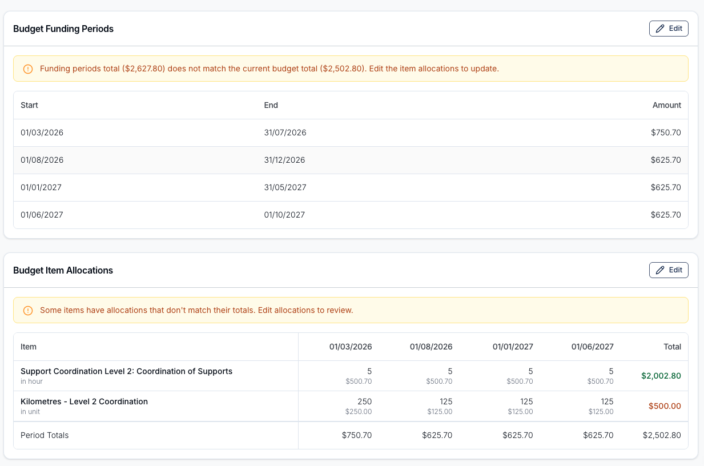The image size is (704, 466).
Task: Click the 250 unit allocation for Kilometres
Action: point(364,401)
